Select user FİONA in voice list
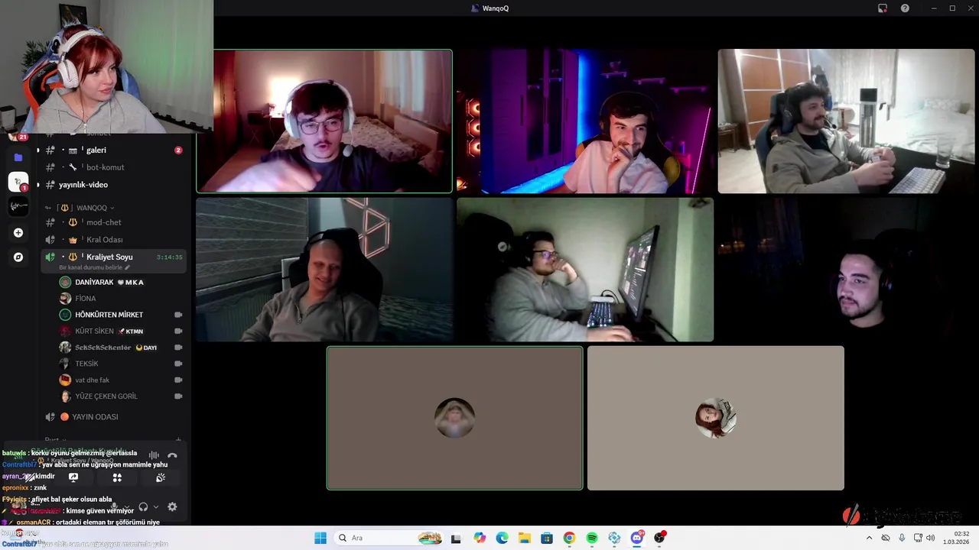This screenshot has height=550, width=979. [113, 299]
